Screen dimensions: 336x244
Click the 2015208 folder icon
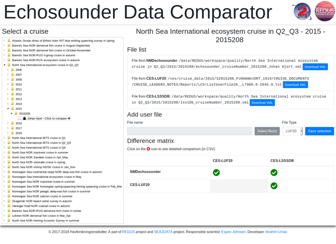[x=16, y=114]
